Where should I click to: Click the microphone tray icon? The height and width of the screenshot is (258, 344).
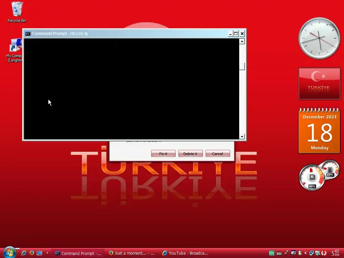coord(287,253)
